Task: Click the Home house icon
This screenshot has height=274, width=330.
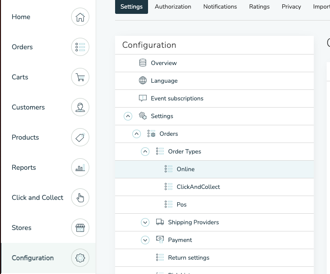Action: click(80, 17)
